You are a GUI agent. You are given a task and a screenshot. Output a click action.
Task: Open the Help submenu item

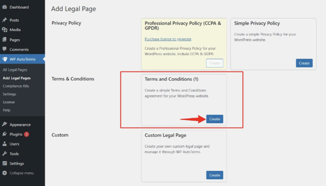pyautogui.click(x=6, y=110)
